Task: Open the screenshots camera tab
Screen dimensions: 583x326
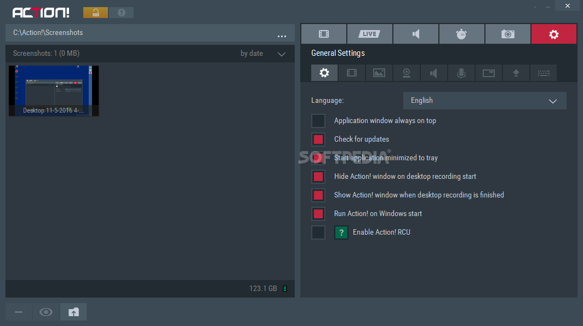Action: click(x=508, y=34)
